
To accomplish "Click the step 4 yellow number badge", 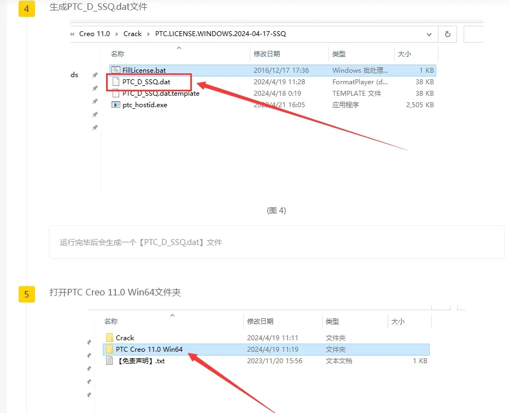I will [x=27, y=9].
